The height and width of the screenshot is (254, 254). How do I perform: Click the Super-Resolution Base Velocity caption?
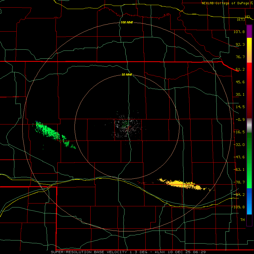click(128, 252)
